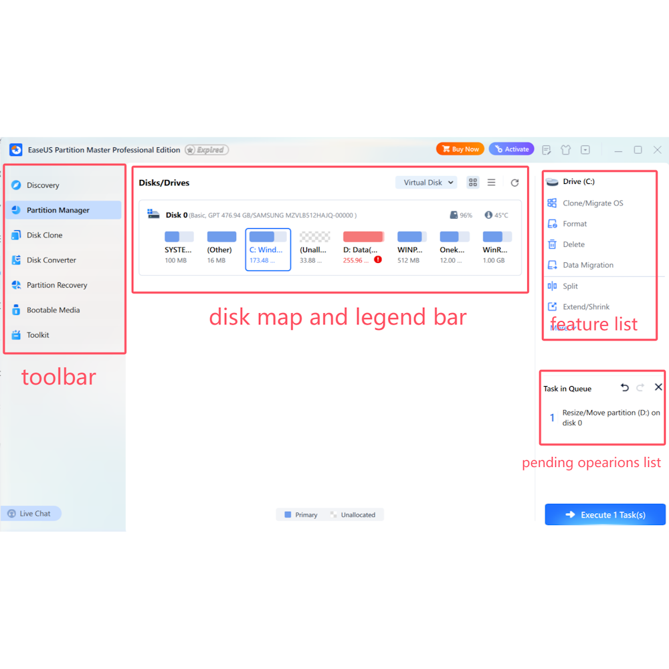This screenshot has height=669, width=669.
Task: Activate the Professional Edition license
Action: (511, 149)
